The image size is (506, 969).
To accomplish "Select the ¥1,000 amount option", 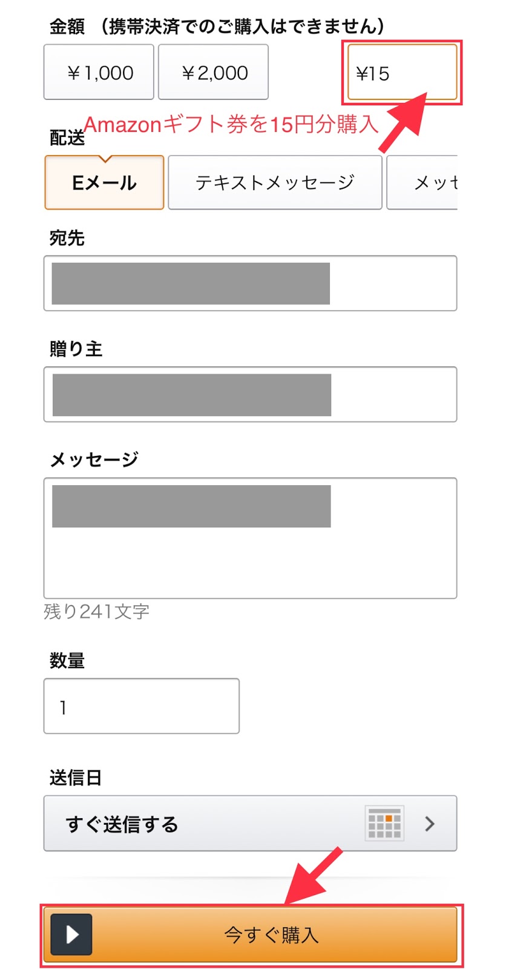I will 99,72.
